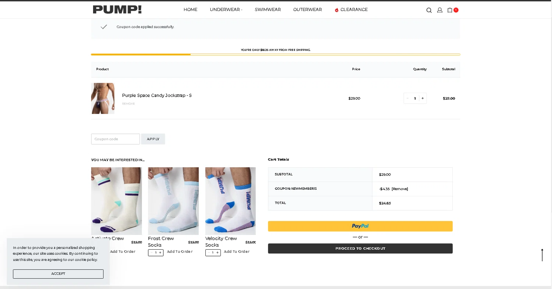Open the Activate Crew socks image
Screen dimensions: 552x289
click(x=116, y=201)
